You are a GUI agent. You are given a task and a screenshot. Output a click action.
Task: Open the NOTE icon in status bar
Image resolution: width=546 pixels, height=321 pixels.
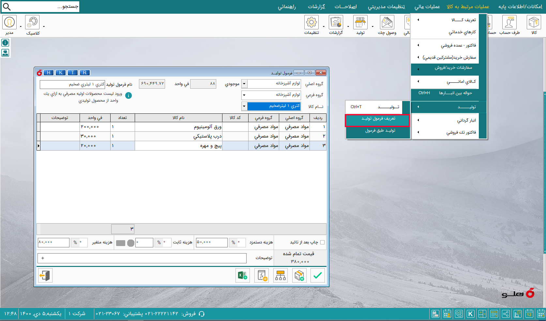click(494, 314)
